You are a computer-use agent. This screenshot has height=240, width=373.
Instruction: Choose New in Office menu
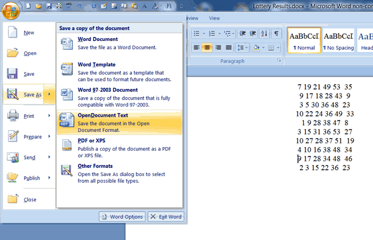coord(29,33)
